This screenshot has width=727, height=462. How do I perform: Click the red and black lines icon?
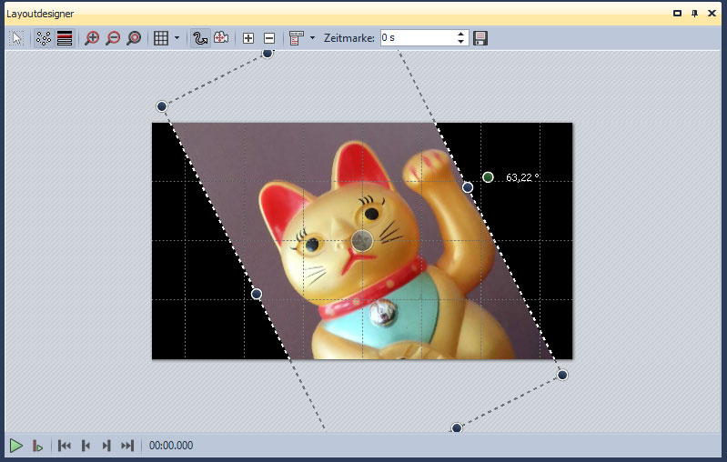65,38
